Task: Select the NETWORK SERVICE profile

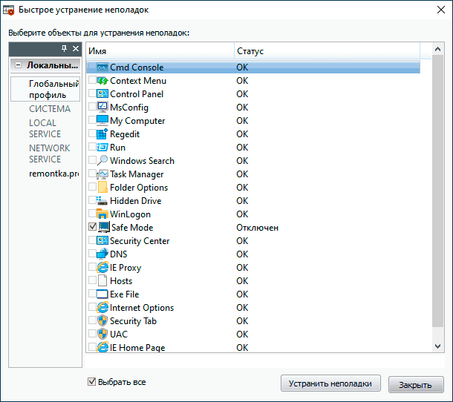Action: pos(50,154)
